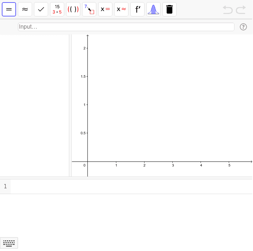Select the Derivative f' tool
This screenshot has height=251, width=253.
pos(137,9)
